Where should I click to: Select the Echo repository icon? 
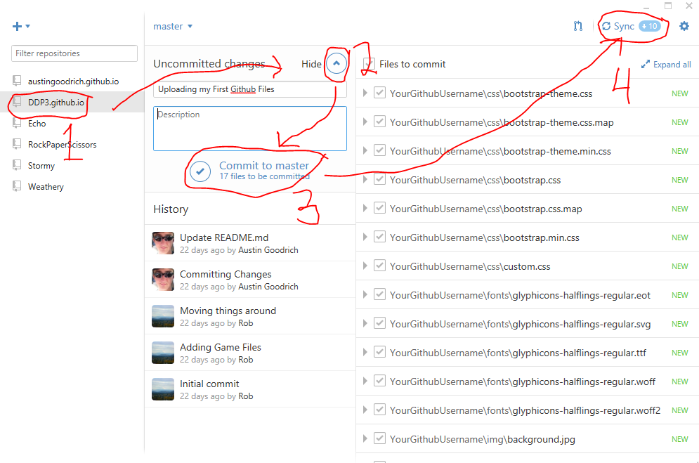pos(18,124)
